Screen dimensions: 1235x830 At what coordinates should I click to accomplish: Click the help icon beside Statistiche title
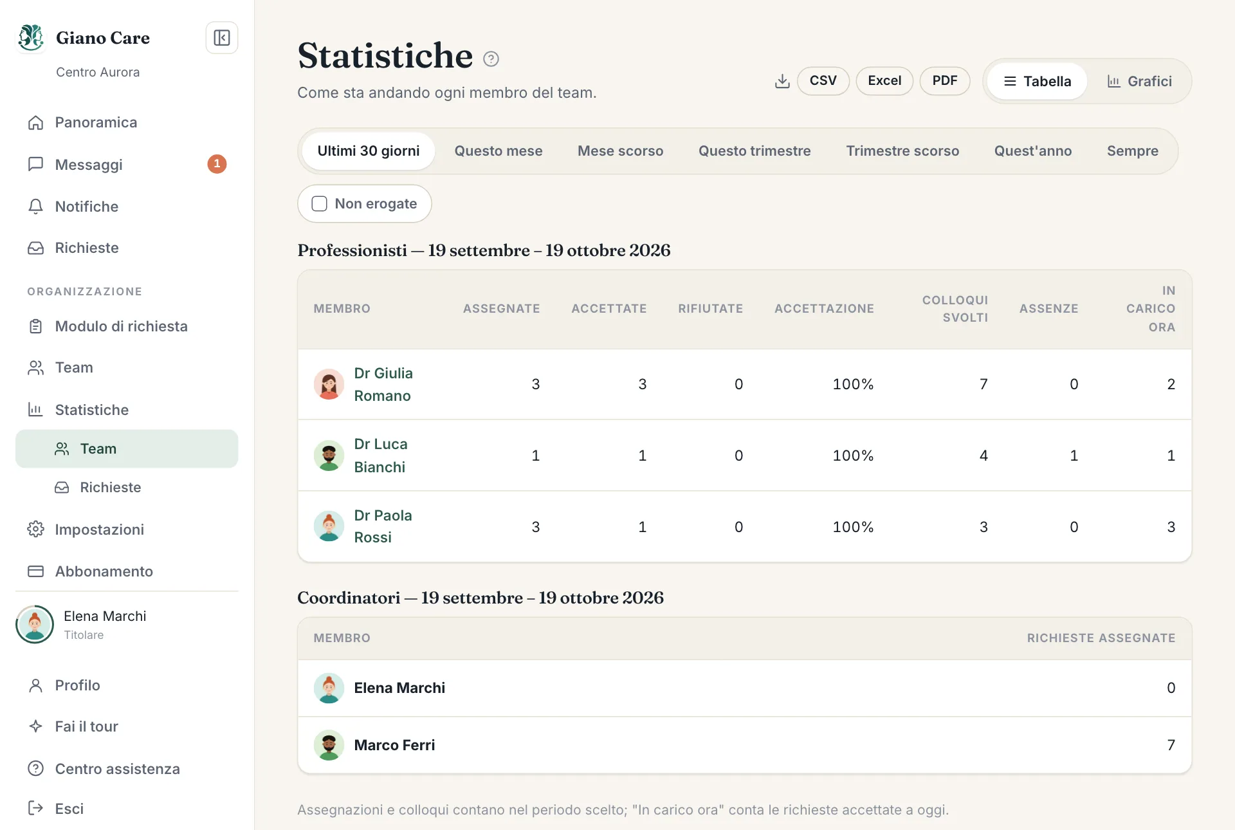pos(491,59)
